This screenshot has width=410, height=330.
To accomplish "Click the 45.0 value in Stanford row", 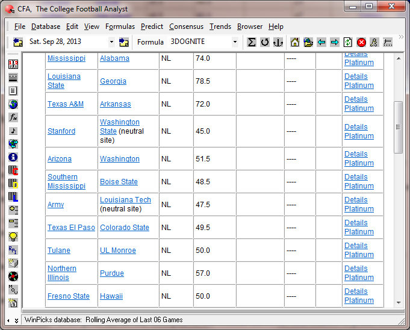I will point(203,131).
